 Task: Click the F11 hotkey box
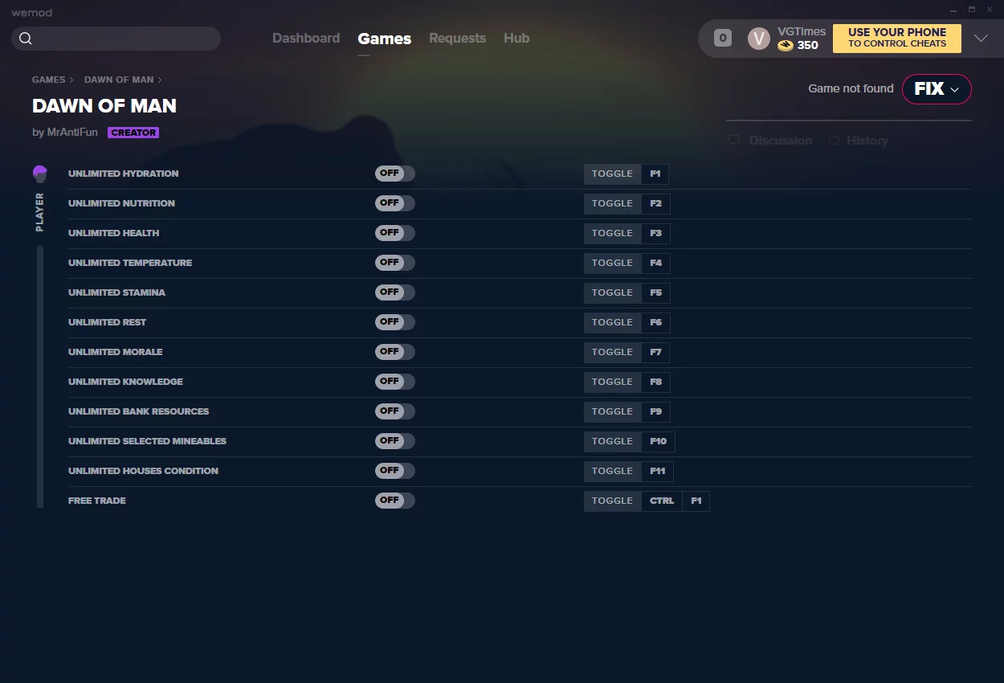click(x=658, y=471)
